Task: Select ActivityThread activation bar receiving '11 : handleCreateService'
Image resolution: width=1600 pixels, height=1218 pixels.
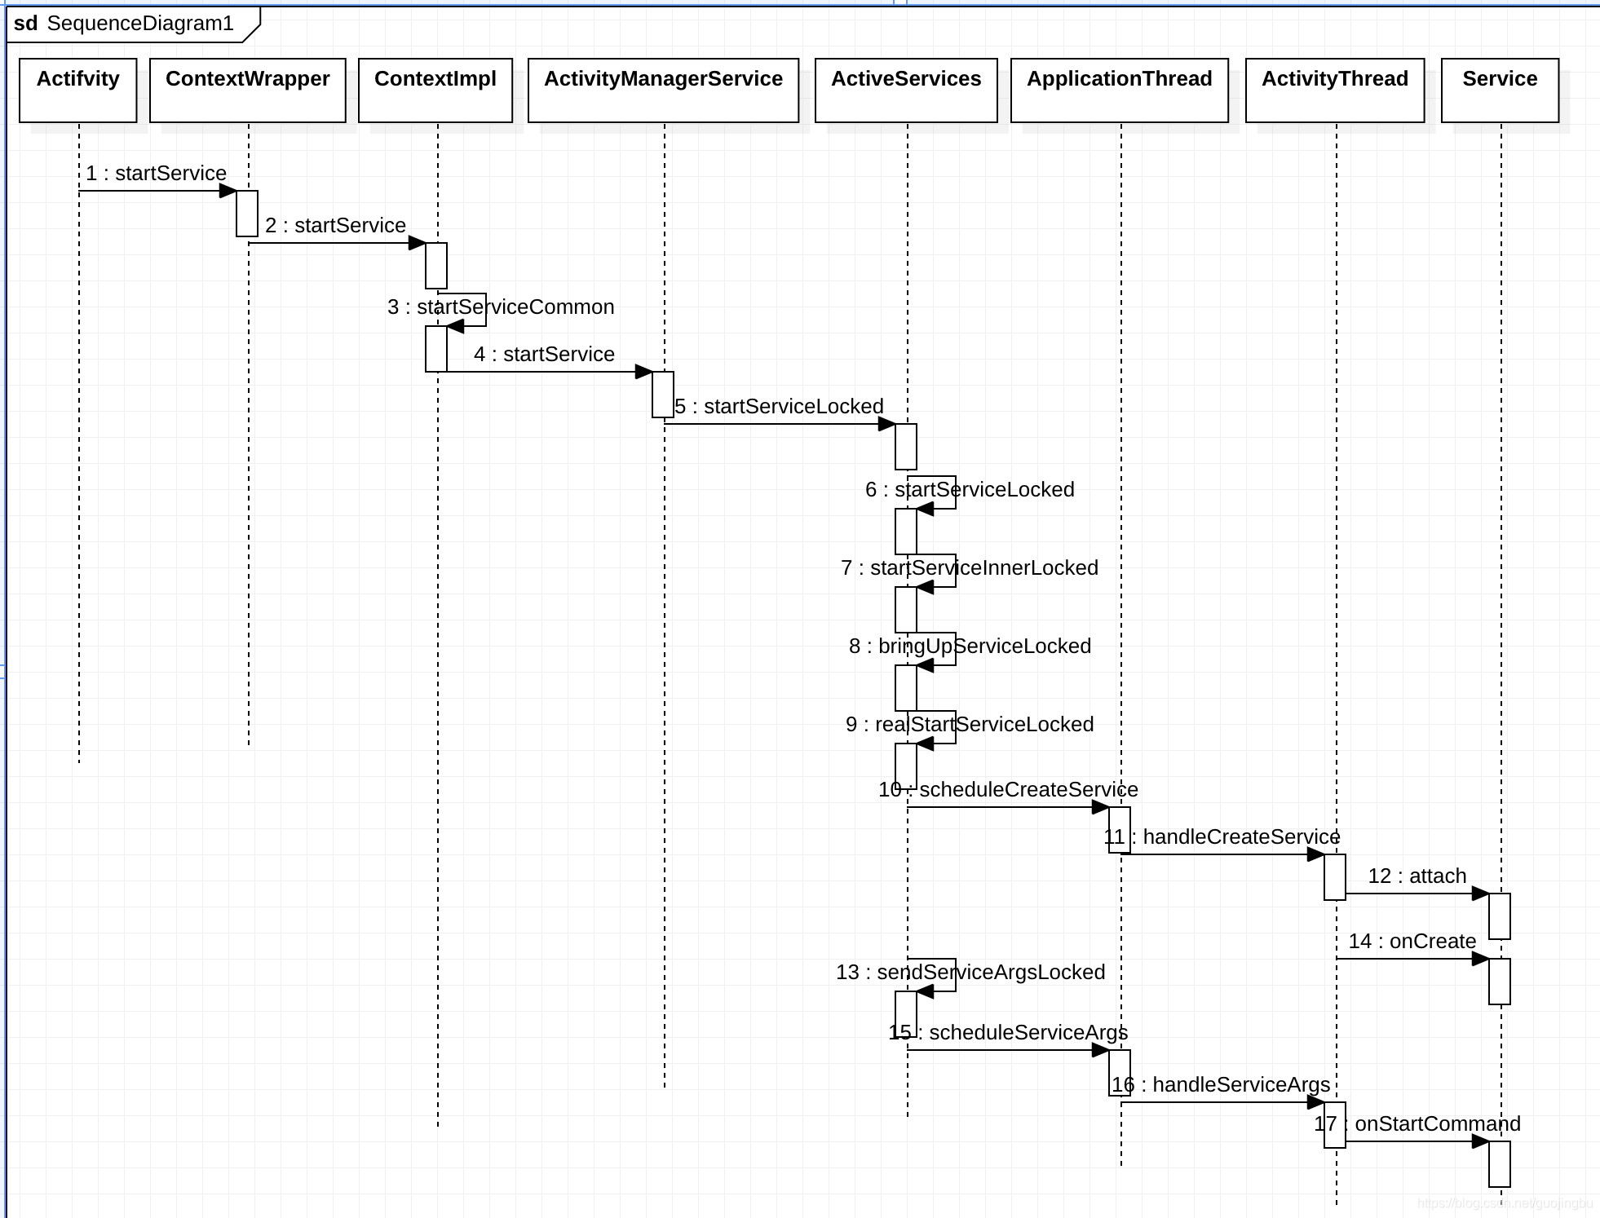Action: tap(1335, 877)
